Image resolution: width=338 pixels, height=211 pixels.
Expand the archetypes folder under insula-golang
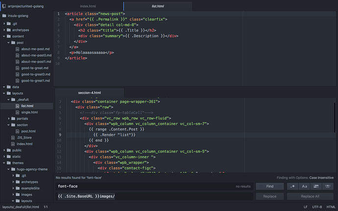point(3,30)
